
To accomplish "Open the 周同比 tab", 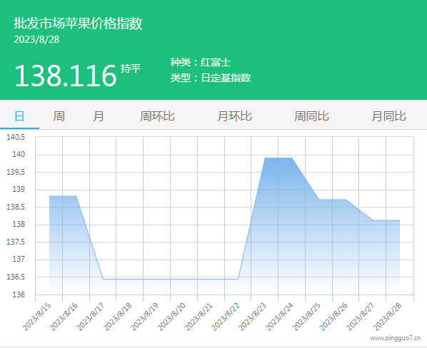I will click(x=311, y=116).
